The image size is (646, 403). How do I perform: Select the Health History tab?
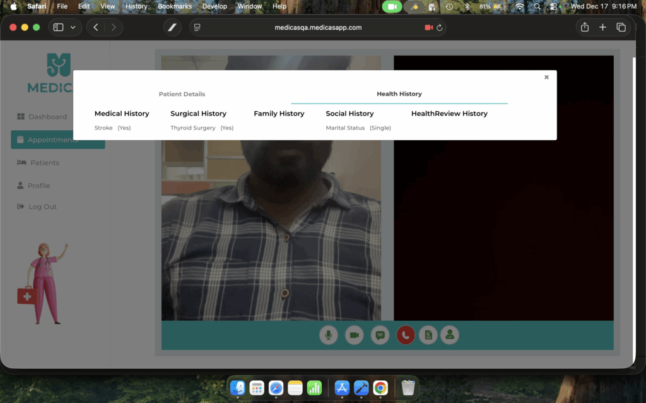pos(399,94)
